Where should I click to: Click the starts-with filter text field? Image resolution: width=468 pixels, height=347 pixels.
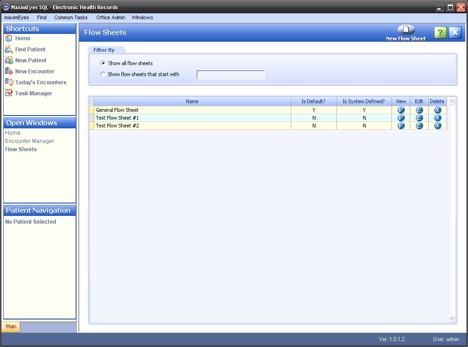point(231,75)
